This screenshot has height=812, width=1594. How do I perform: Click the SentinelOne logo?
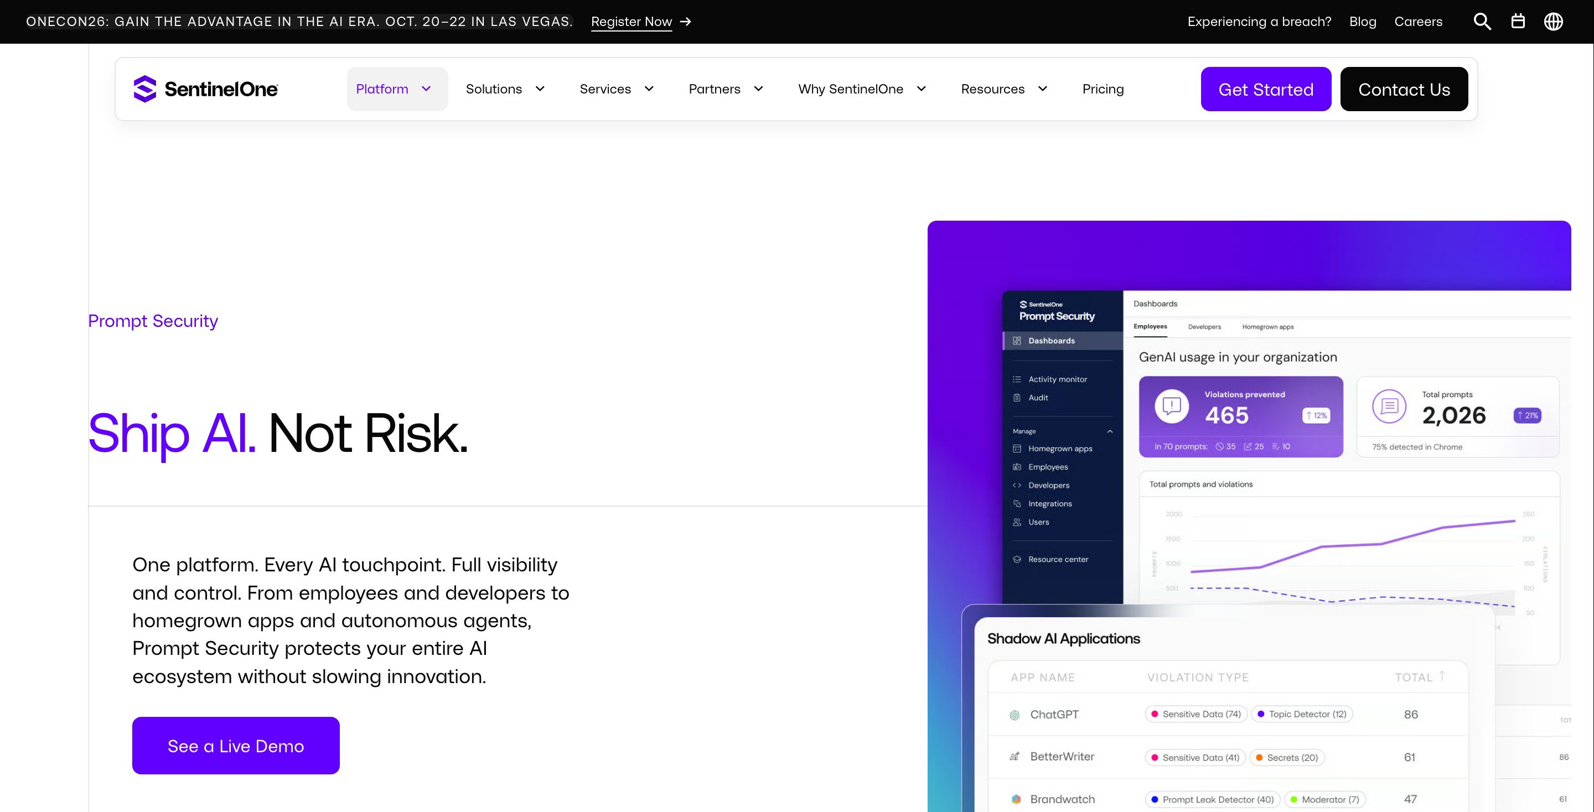click(x=205, y=89)
